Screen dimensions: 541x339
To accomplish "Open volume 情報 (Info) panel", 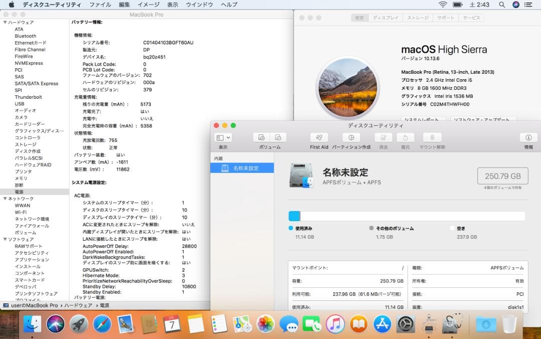I will [527, 137].
